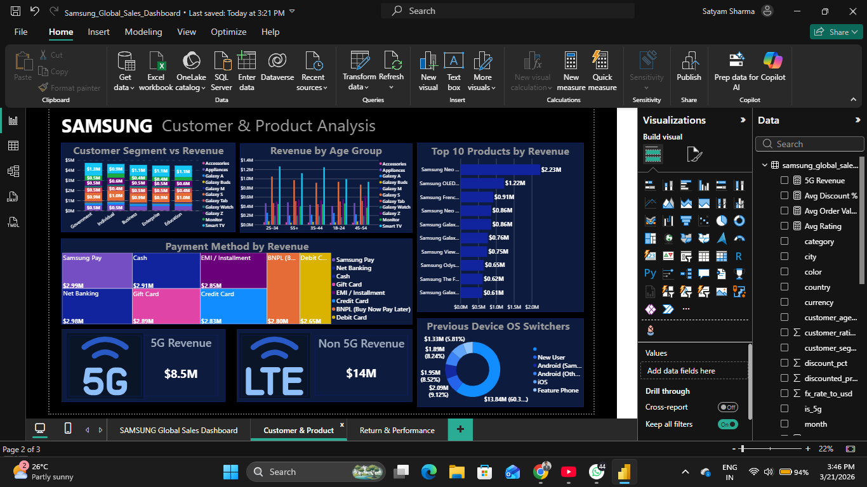
Task: Publish the report
Action: pyautogui.click(x=689, y=67)
